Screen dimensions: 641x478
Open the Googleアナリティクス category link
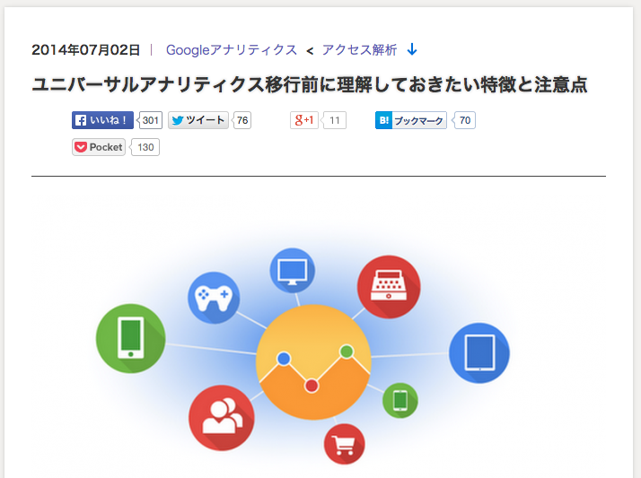(232, 50)
